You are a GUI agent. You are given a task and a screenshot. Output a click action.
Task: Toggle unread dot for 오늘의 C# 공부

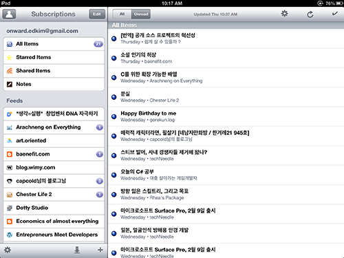[x=114, y=175]
